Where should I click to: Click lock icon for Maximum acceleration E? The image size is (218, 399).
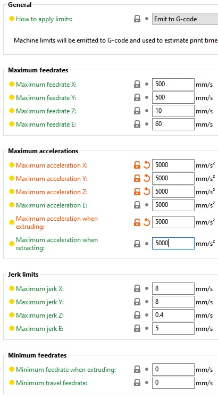pos(137,205)
